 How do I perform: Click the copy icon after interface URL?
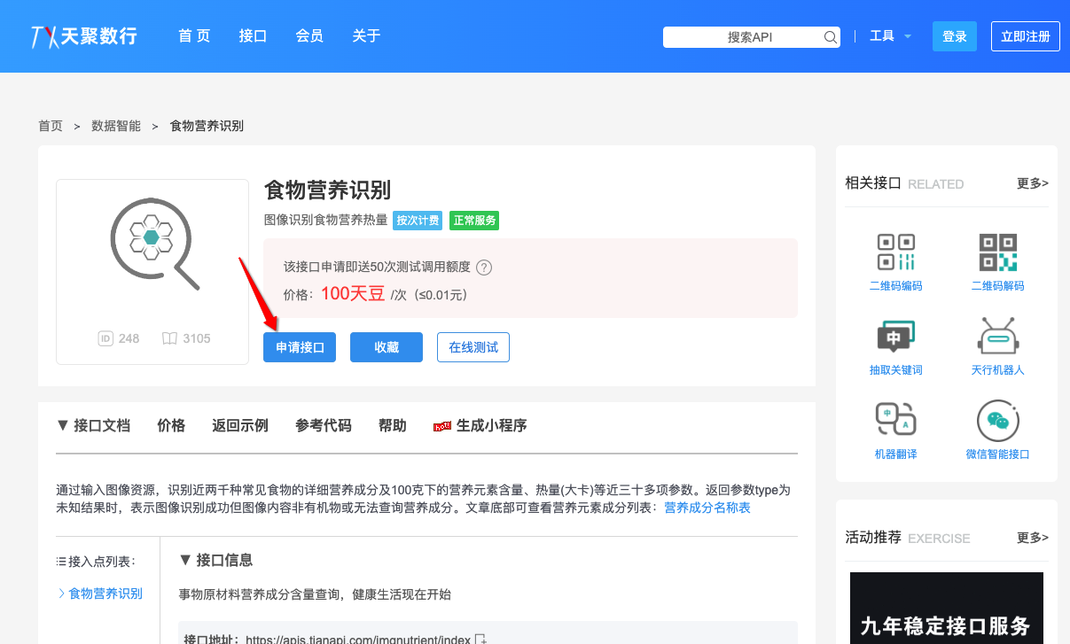tap(480, 639)
